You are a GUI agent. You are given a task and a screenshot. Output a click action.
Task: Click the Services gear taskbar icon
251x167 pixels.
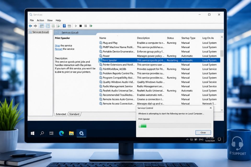pos(81,133)
